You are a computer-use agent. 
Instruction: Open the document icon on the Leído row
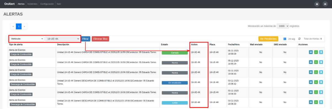(321, 102)
